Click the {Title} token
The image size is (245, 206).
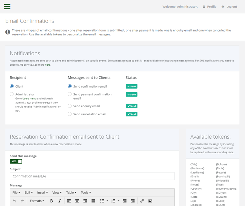194,164
